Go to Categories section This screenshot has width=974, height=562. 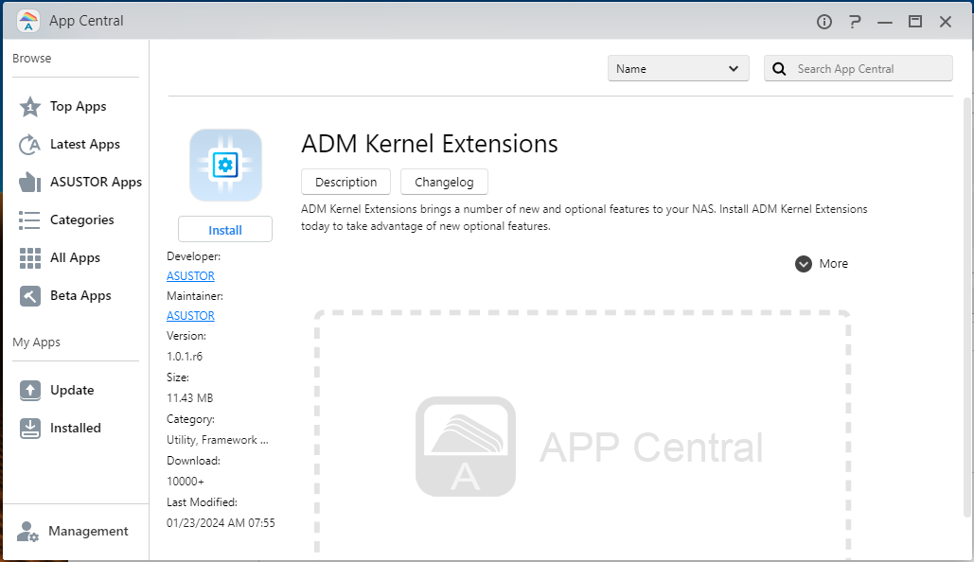pos(82,220)
